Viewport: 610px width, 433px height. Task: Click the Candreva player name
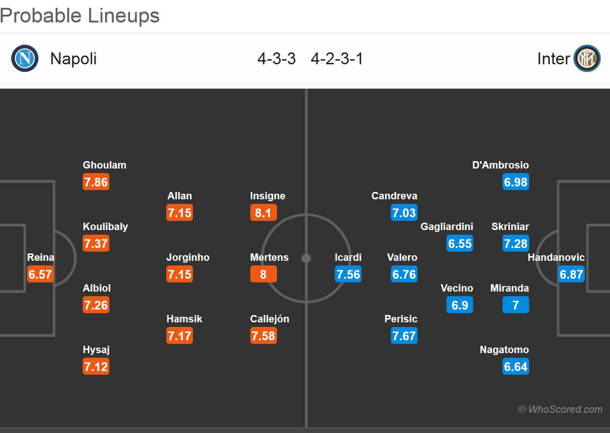click(x=394, y=196)
